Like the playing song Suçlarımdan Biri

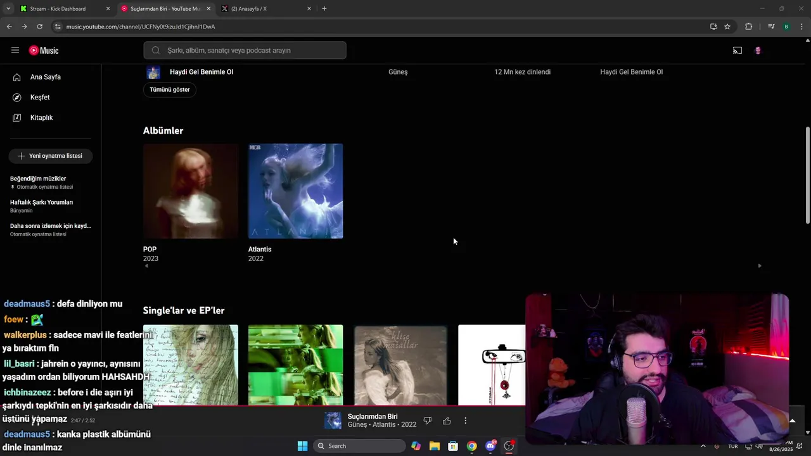pos(447,421)
